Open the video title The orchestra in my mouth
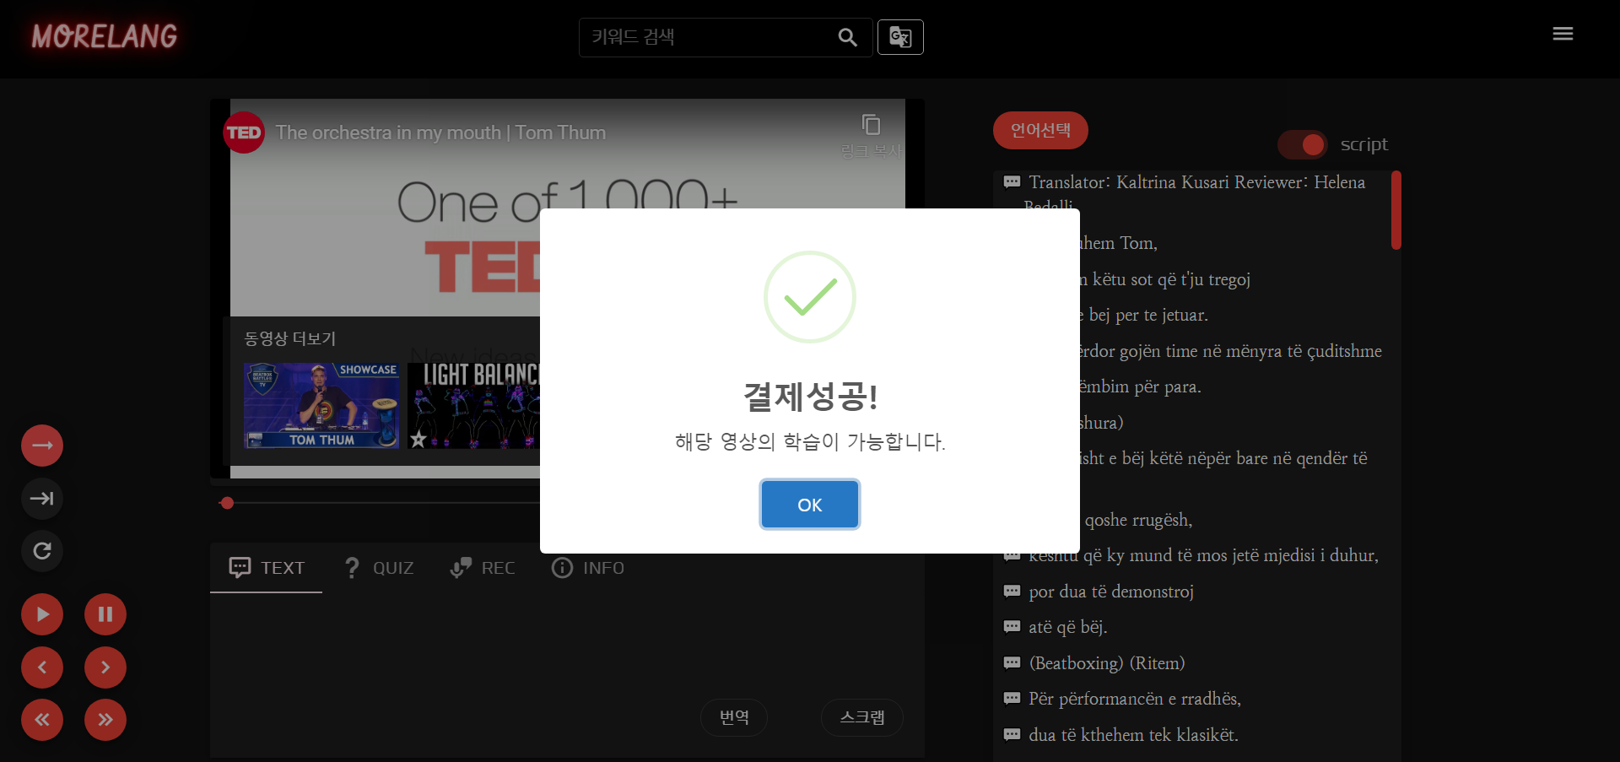1620x762 pixels. (440, 132)
